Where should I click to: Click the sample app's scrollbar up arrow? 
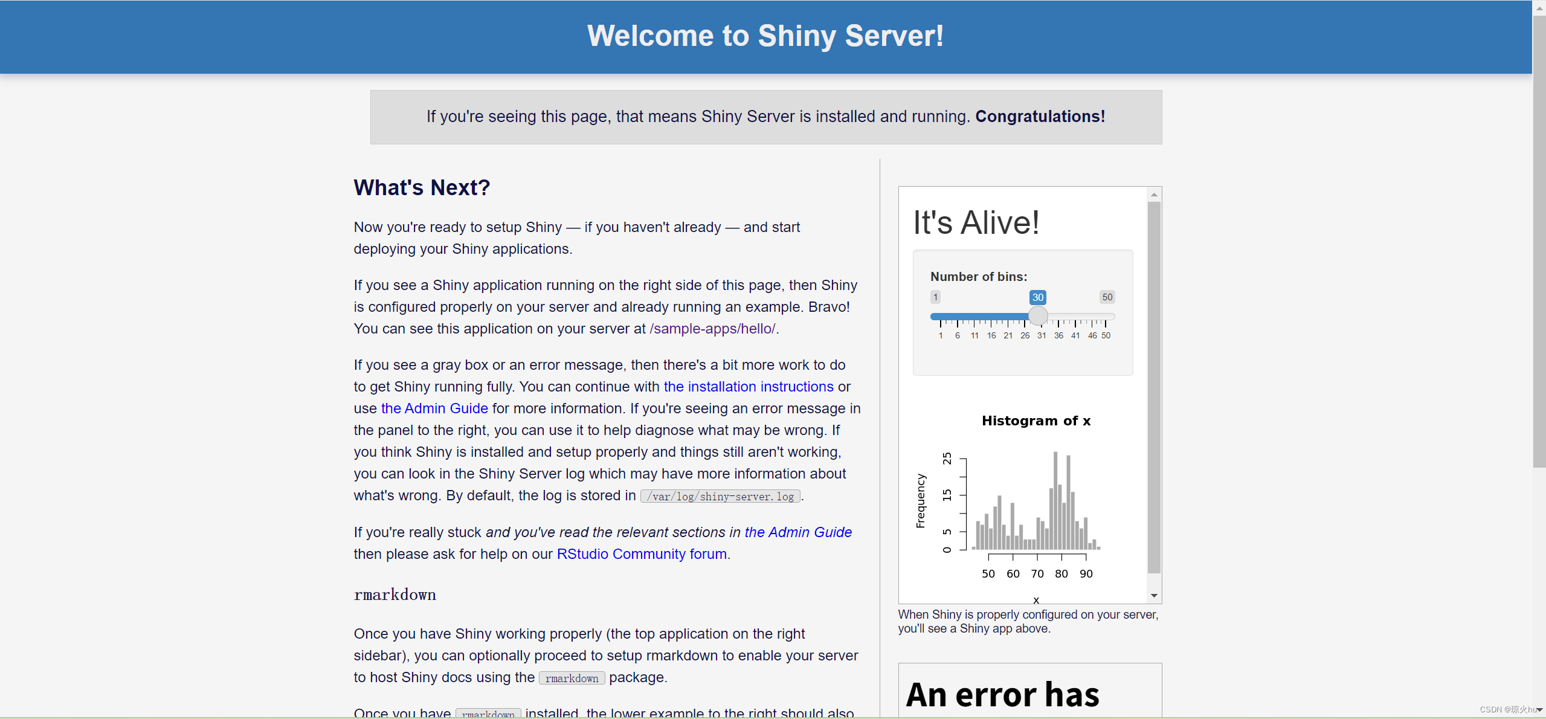pyautogui.click(x=1154, y=195)
